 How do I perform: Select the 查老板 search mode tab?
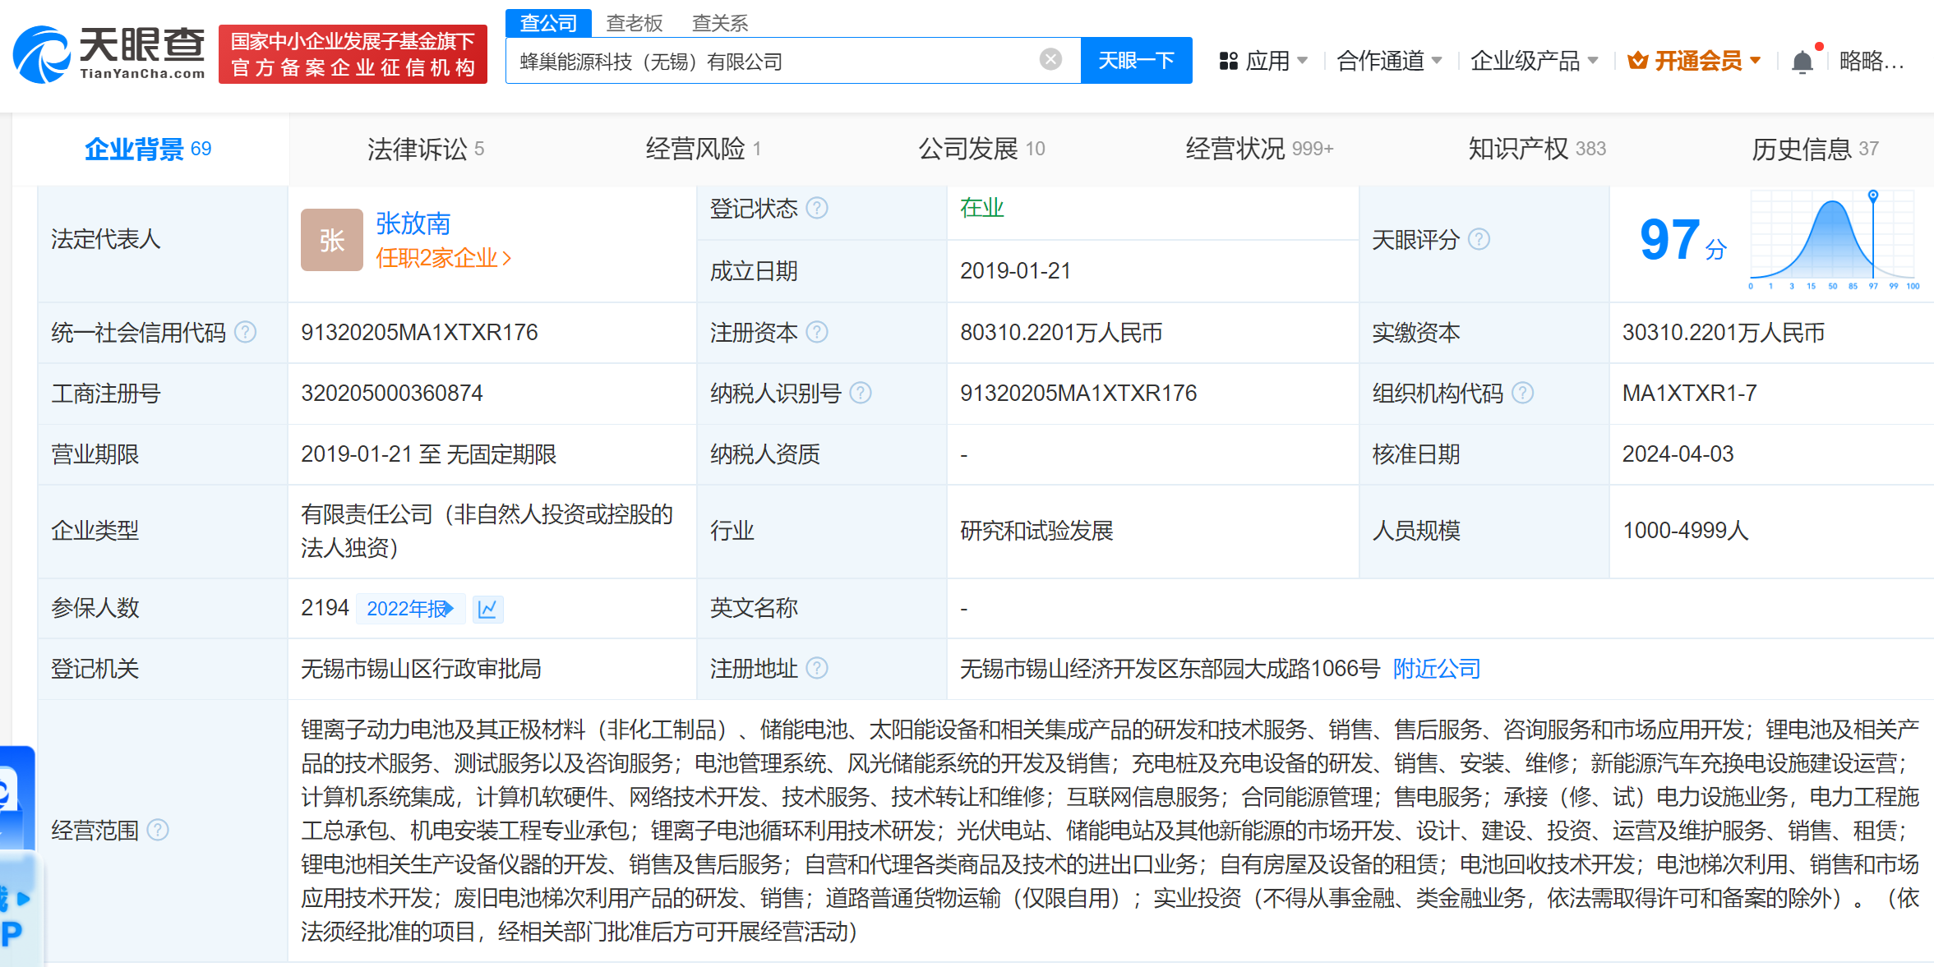tap(634, 23)
